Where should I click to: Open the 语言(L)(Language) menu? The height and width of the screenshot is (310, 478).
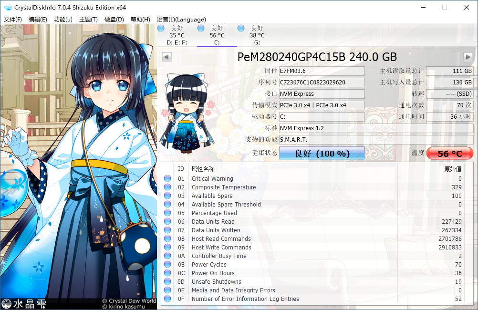(181, 20)
